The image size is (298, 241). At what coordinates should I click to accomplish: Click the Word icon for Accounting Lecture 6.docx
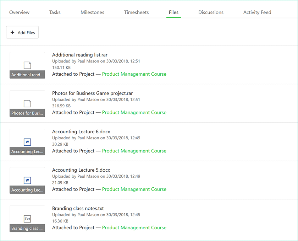(x=27, y=142)
